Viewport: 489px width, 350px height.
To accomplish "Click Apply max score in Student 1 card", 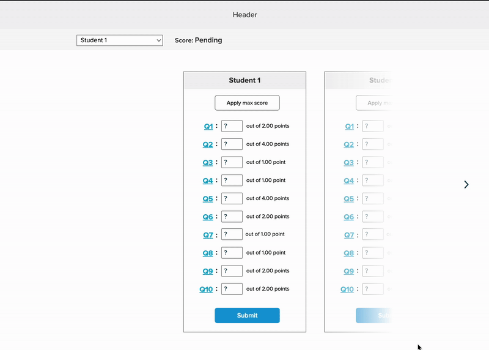I will pos(247,103).
